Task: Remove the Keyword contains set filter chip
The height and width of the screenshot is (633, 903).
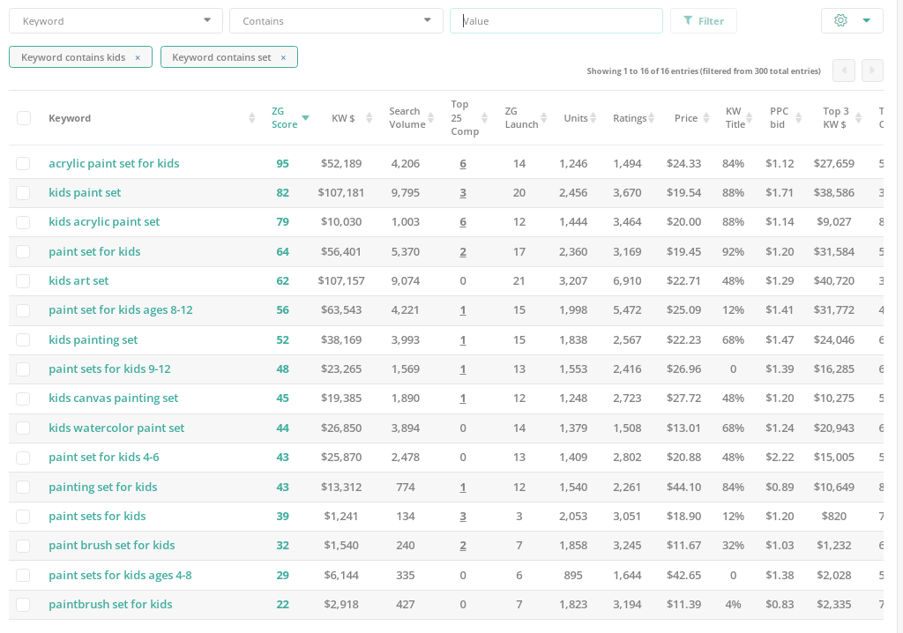Action: click(x=283, y=56)
